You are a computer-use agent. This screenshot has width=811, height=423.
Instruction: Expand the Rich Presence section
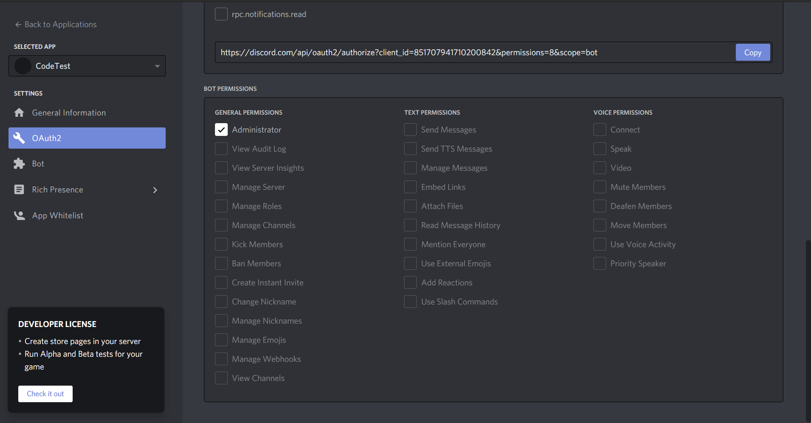point(155,190)
